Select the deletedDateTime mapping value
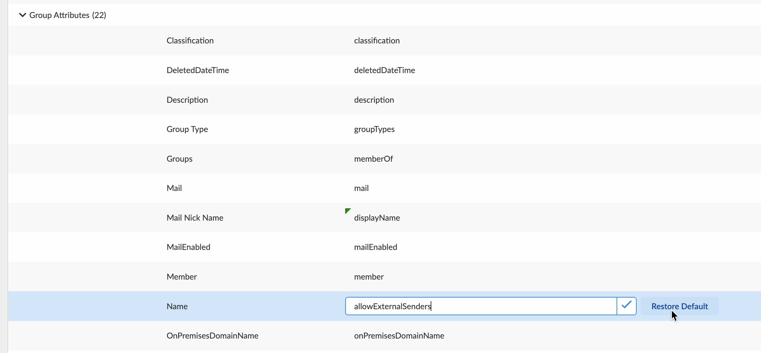This screenshot has width=761, height=353. tap(384, 70)
